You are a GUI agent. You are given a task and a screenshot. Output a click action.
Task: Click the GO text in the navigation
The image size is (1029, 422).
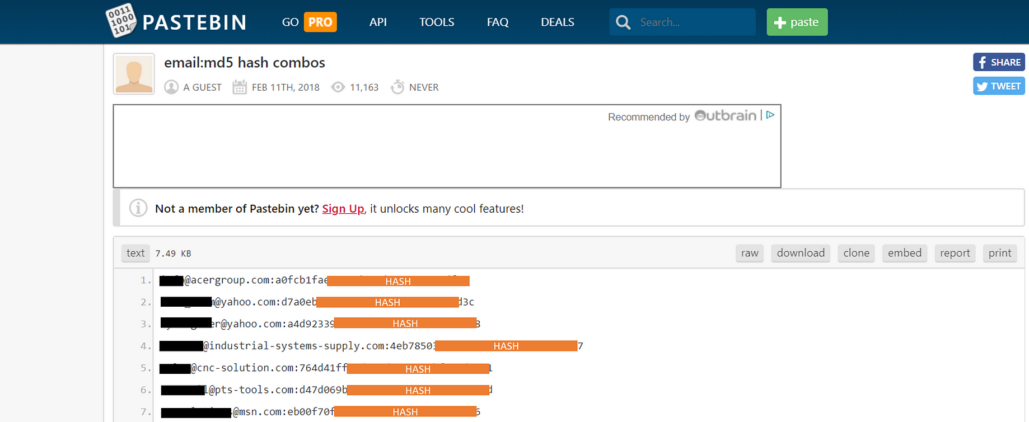coord(291,22)
